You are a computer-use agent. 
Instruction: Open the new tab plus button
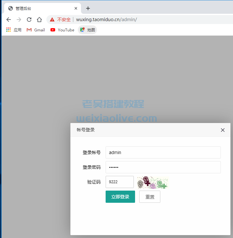coord(88,8)
